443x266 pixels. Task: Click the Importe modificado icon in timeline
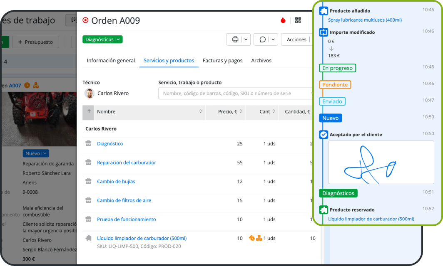pyautogui.click(x=324, y=32)
